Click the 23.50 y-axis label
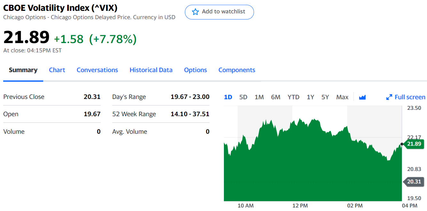 pos(414,108)
